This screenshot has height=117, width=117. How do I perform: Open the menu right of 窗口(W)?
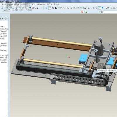click(56, 4)
